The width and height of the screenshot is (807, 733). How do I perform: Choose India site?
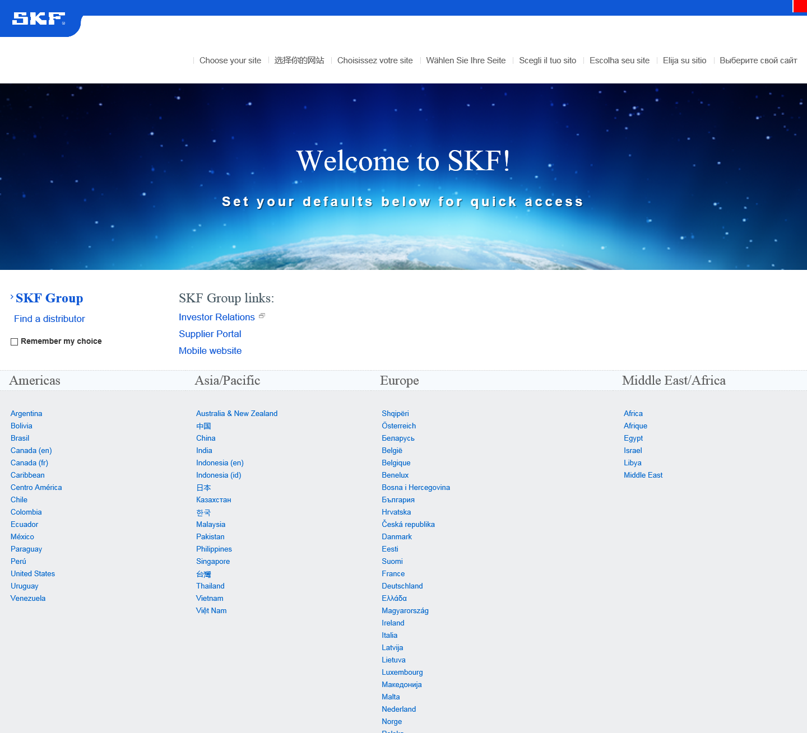point(204,450)
